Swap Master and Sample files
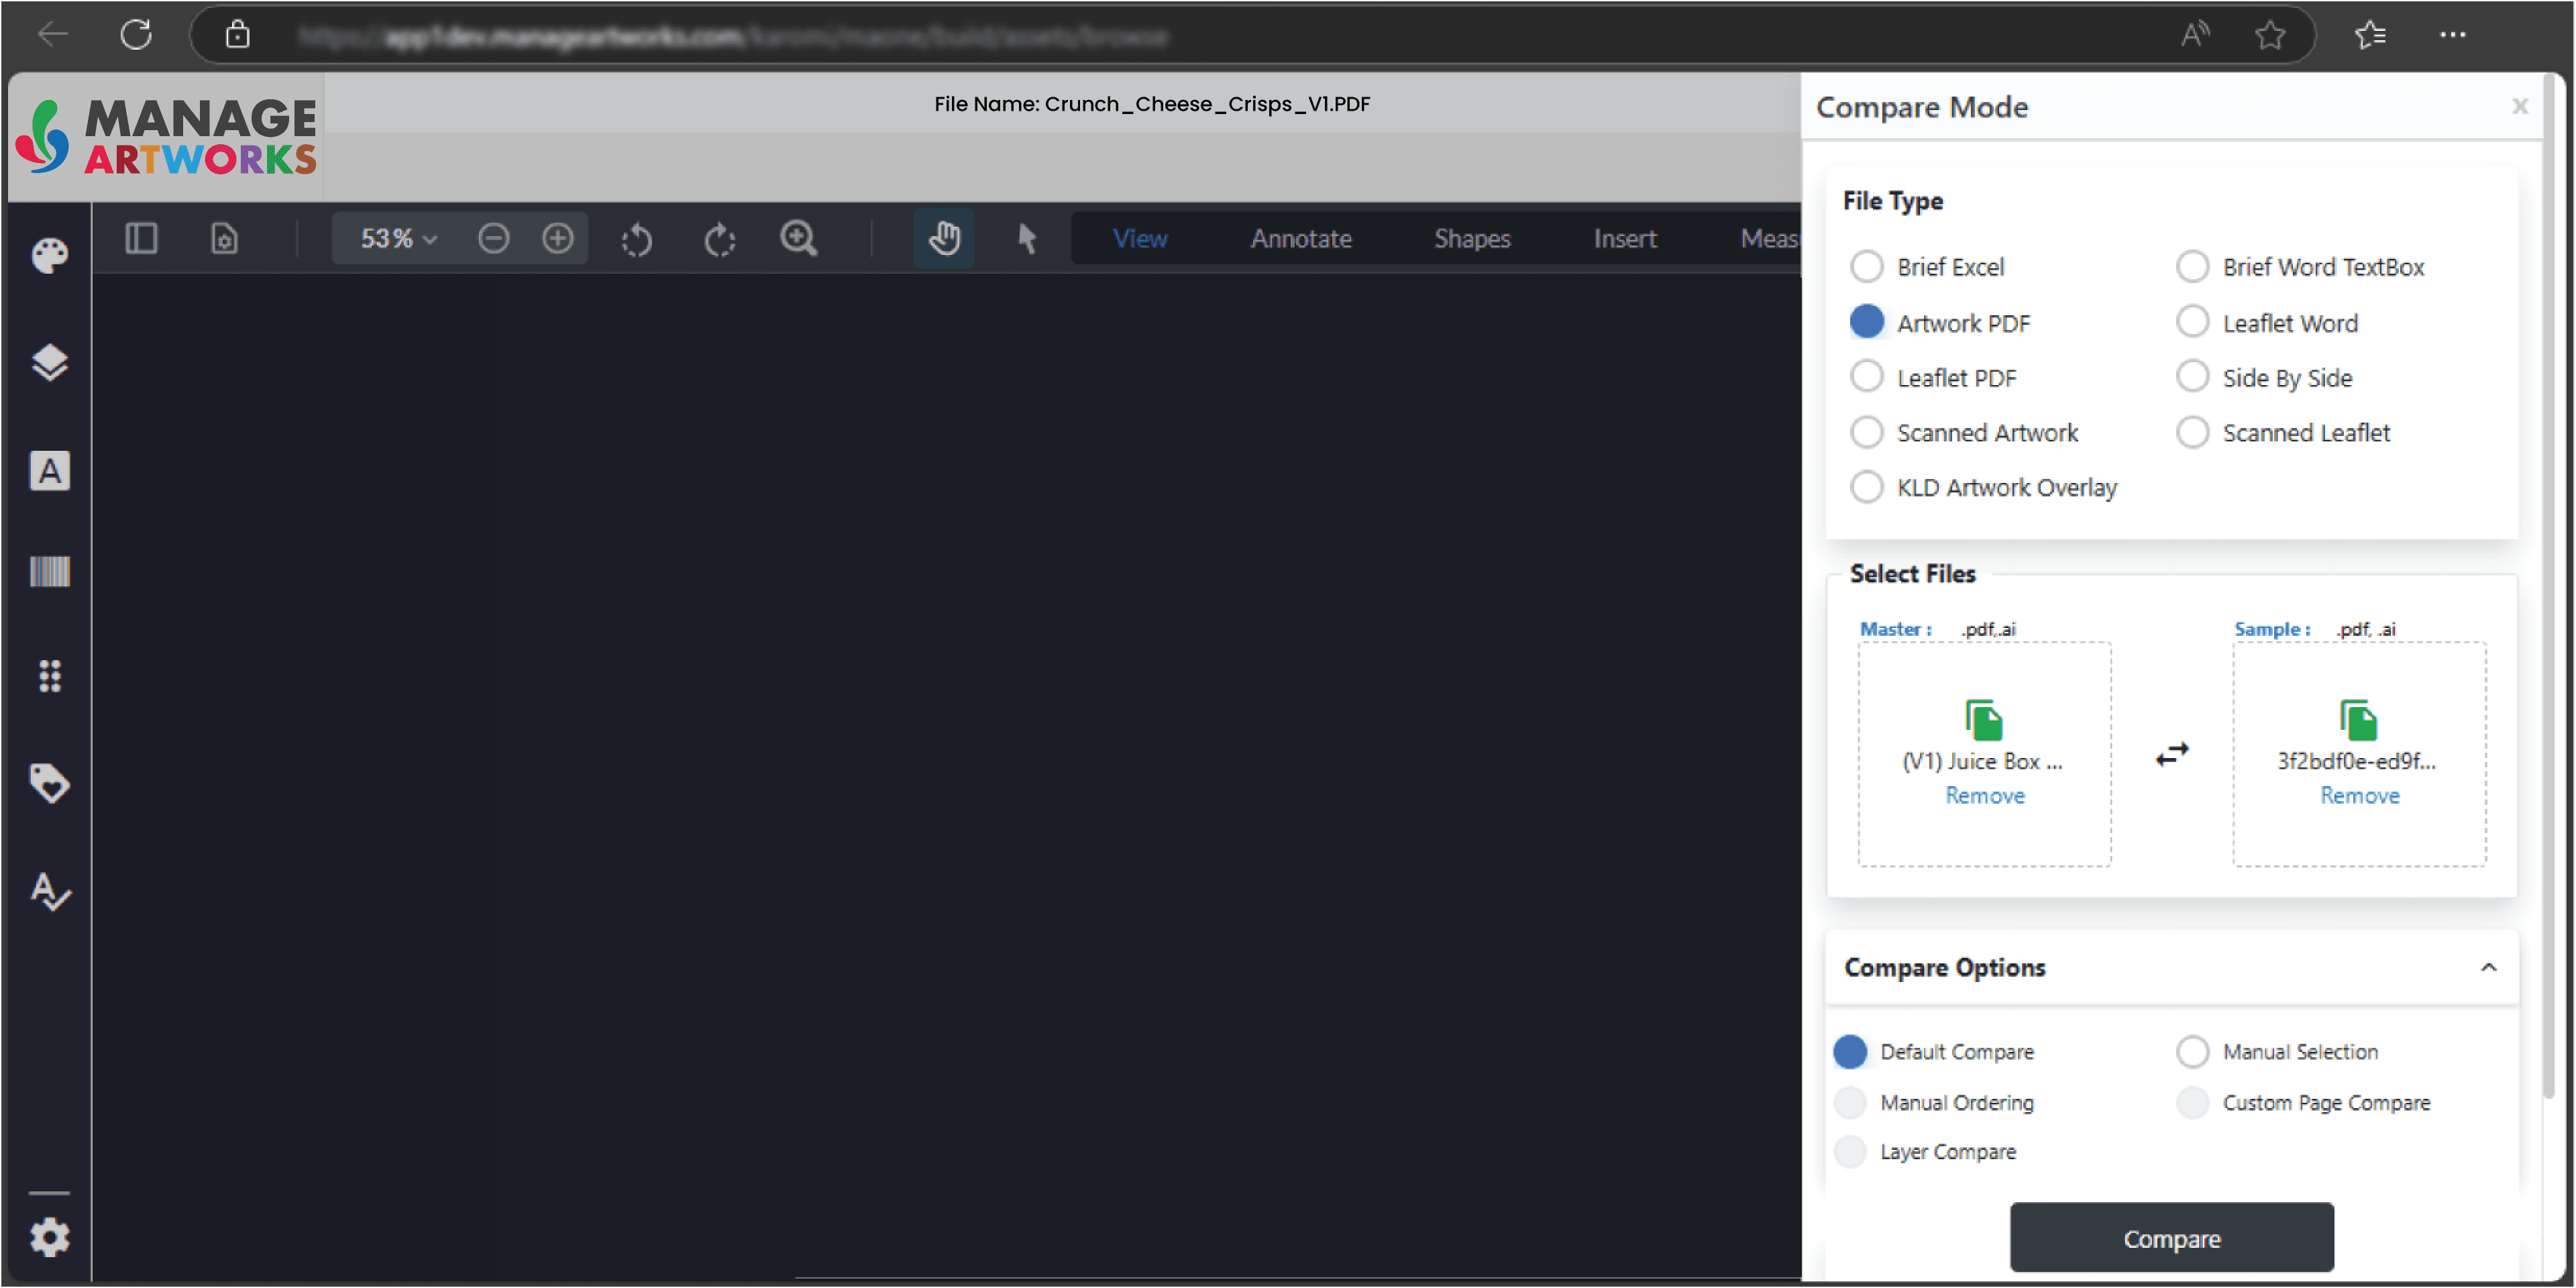The height and width of the screenshot is (1288, 2576). 2172,754
